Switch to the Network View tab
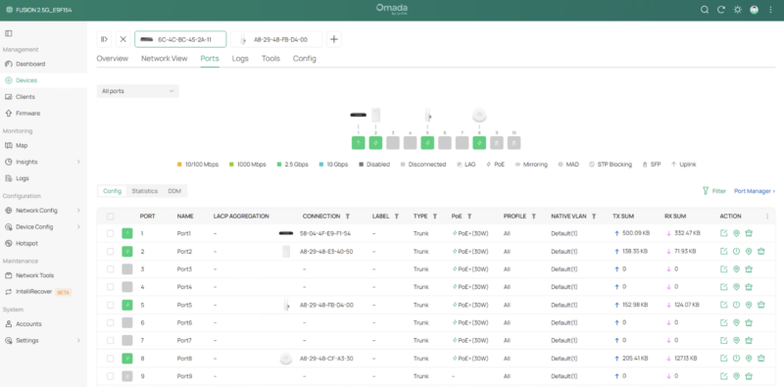Viewport: 784px width, 387px height. 164,59
